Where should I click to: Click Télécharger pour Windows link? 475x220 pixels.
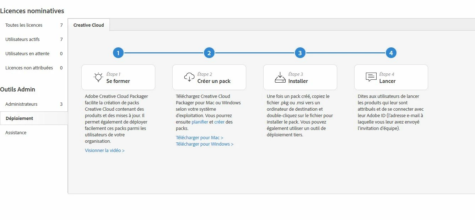point(205,144)
